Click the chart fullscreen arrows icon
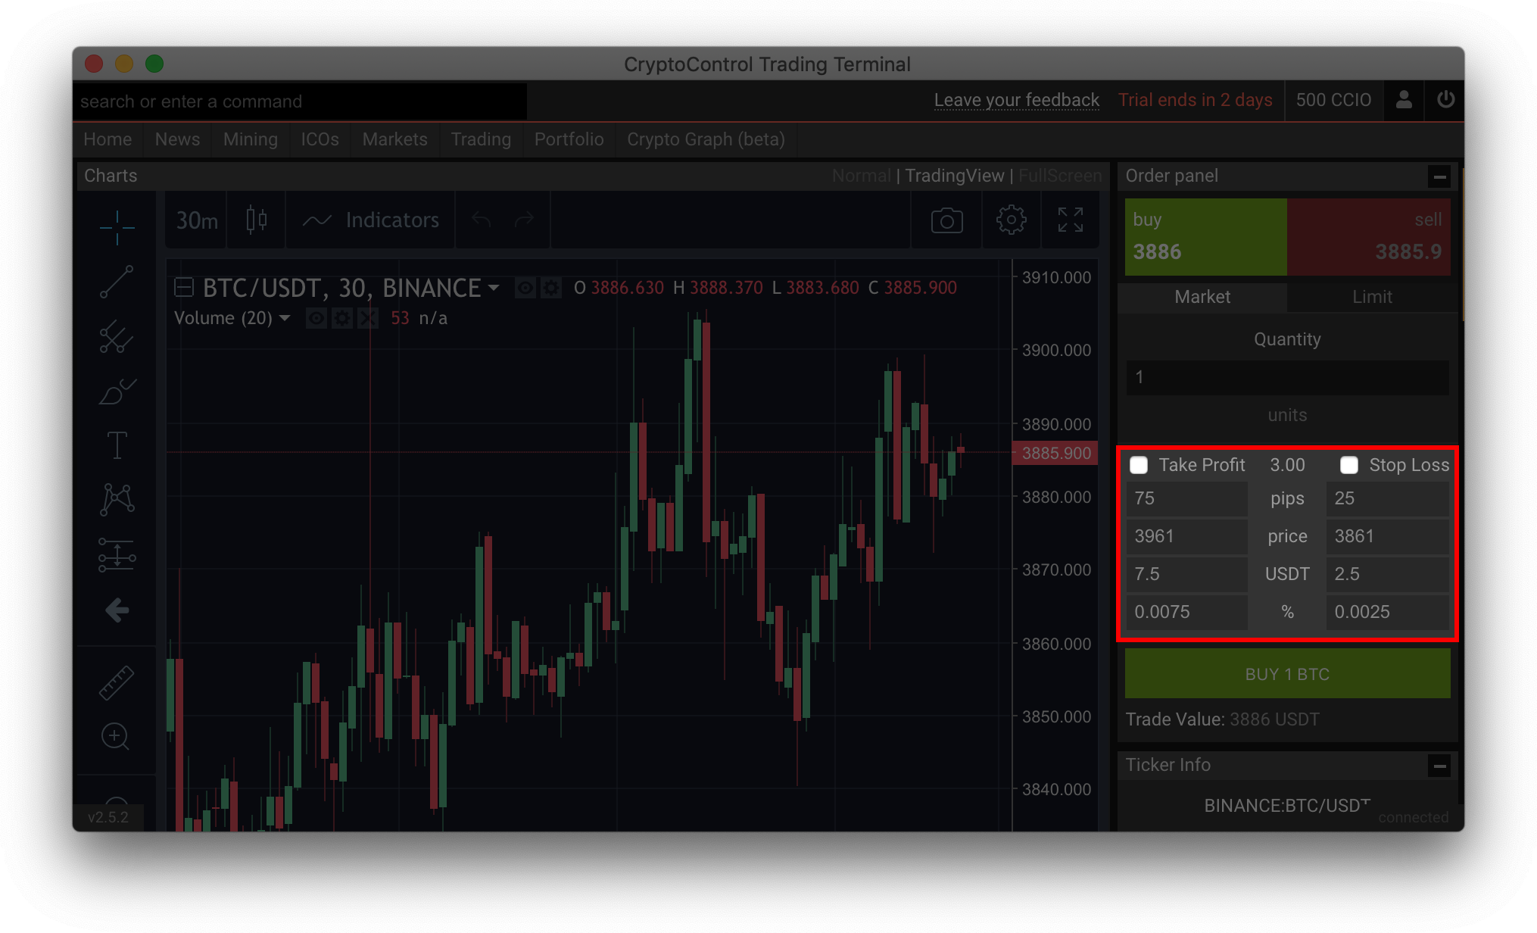 [1070, 220]
